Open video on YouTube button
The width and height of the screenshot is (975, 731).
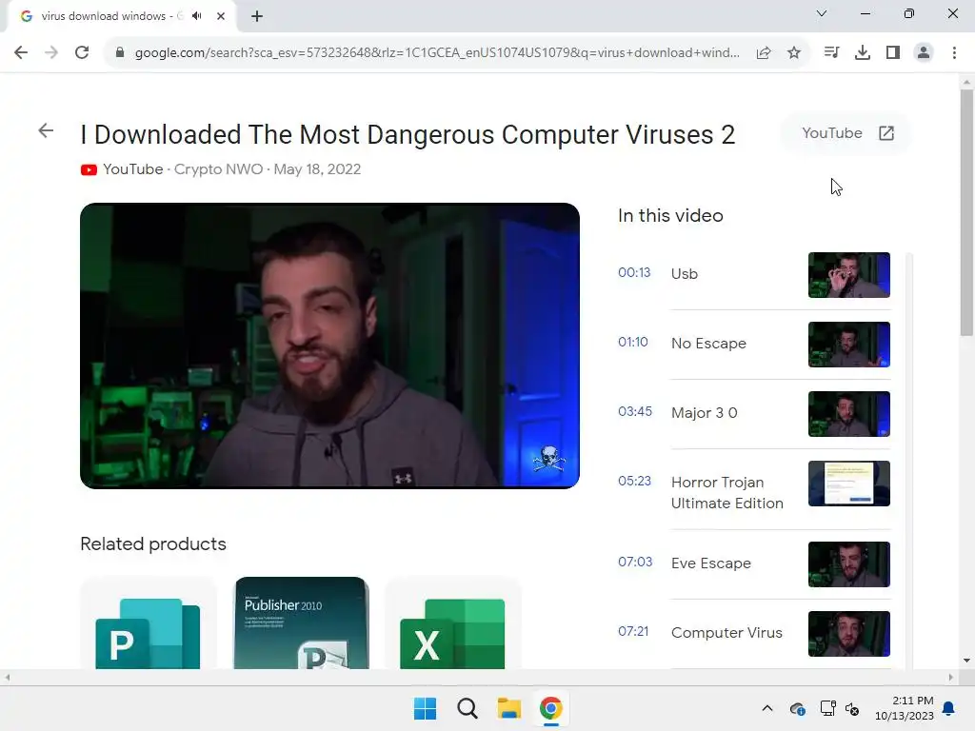(x=846, y=133)
